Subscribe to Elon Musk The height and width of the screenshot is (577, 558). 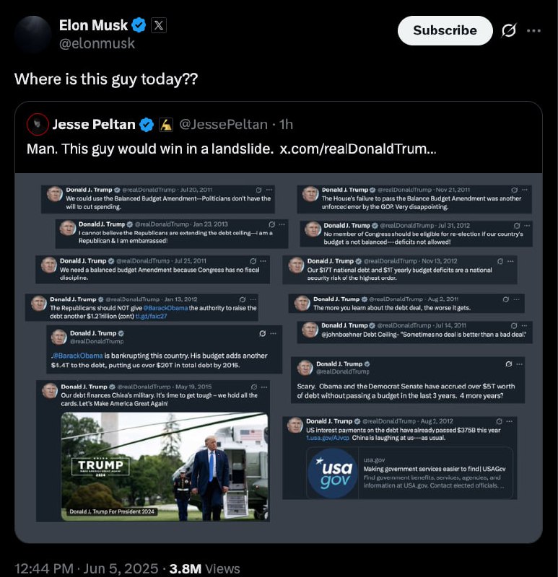[x=445, y=30]
